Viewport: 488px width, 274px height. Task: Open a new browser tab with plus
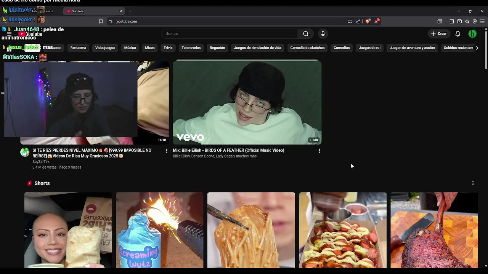[x=130, y=11]
